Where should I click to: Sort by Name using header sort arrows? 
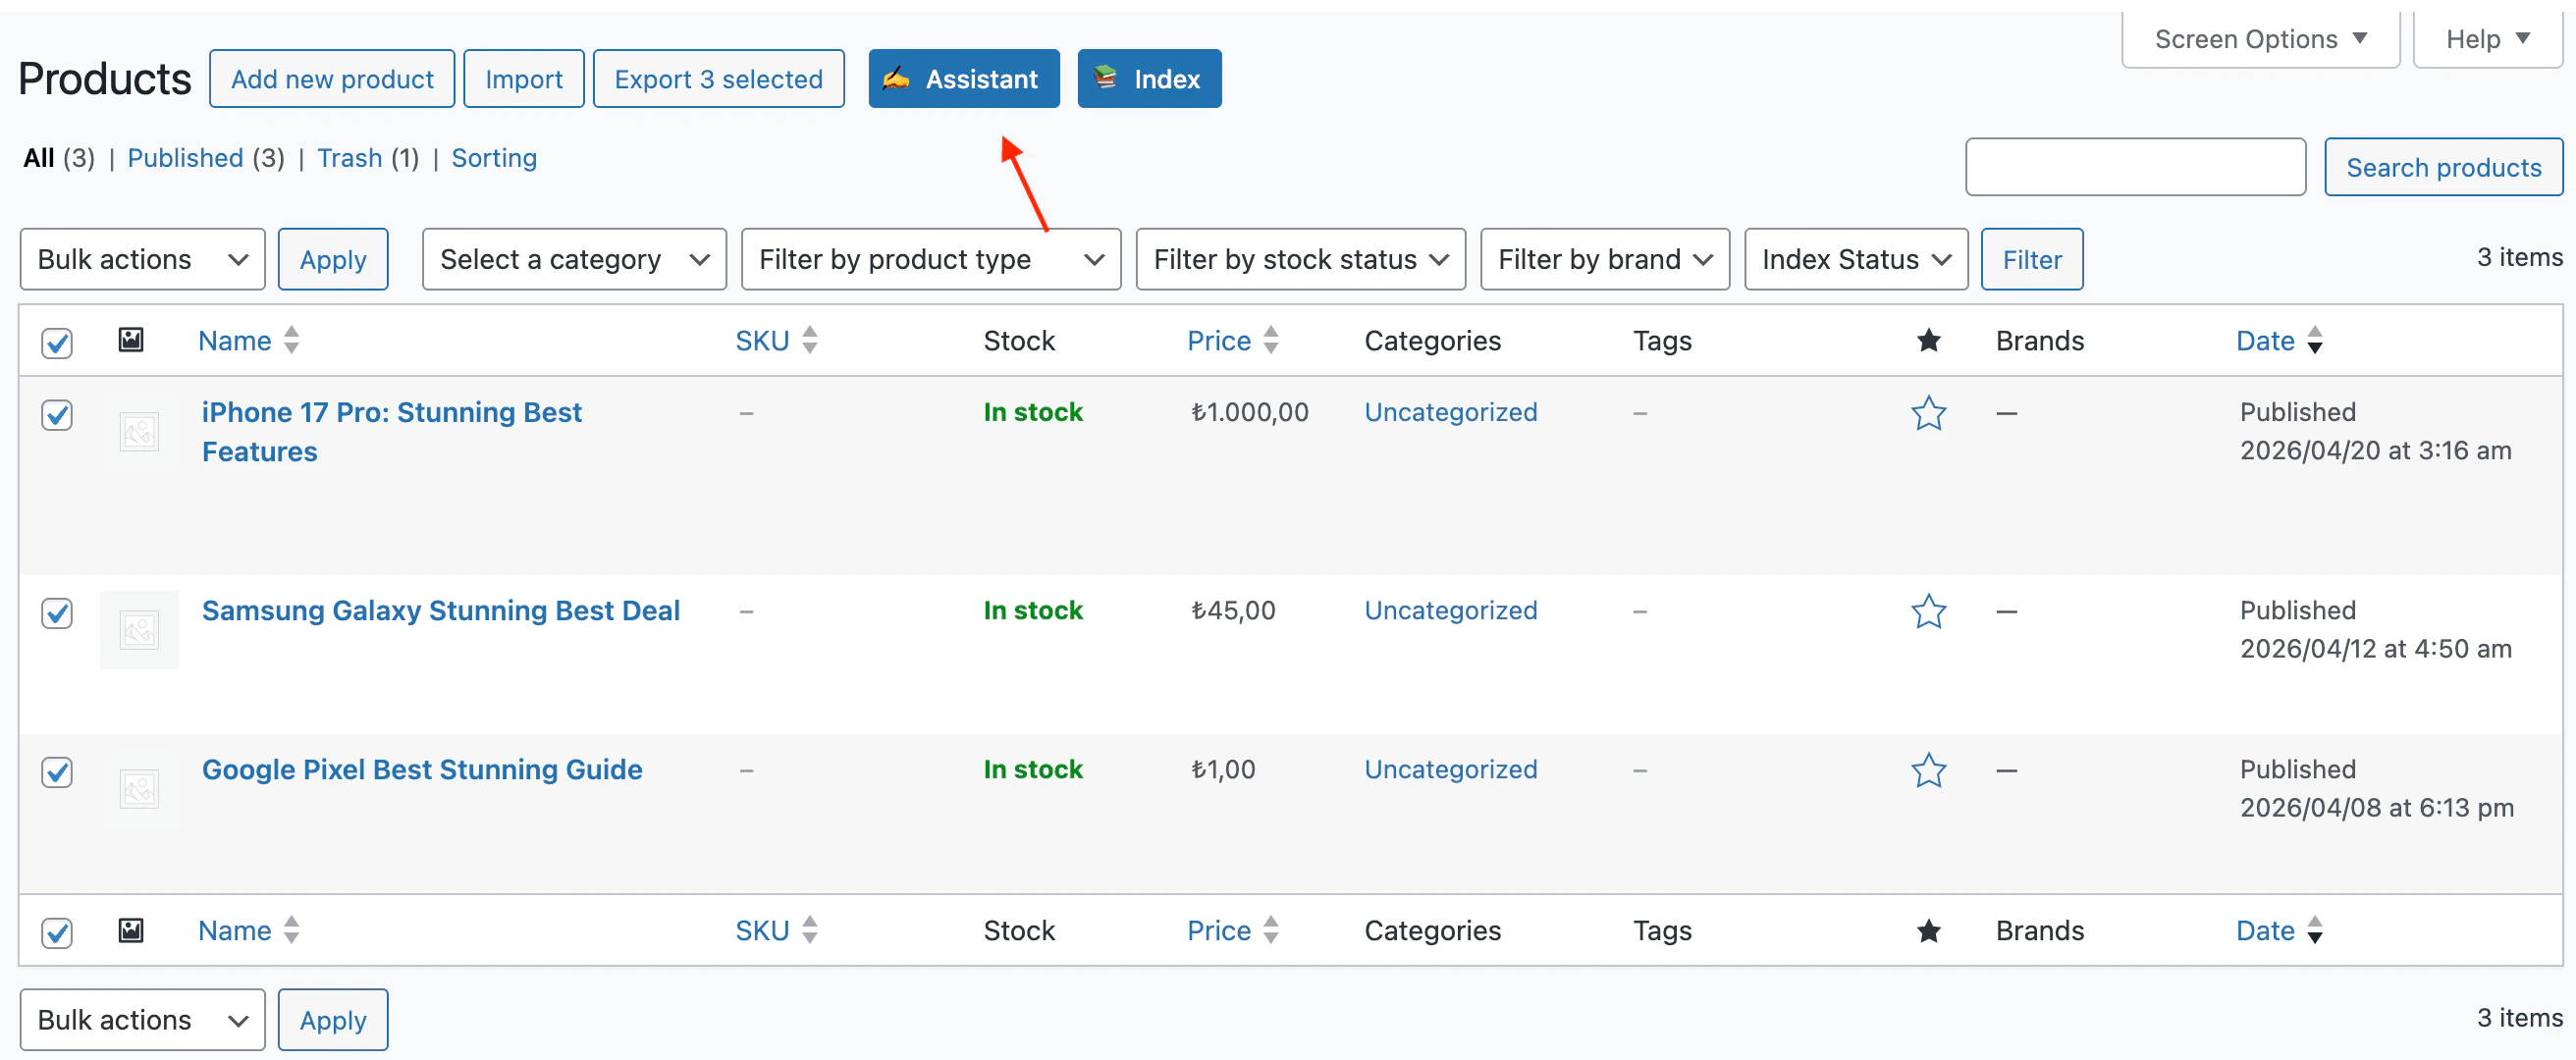(291, 340)
